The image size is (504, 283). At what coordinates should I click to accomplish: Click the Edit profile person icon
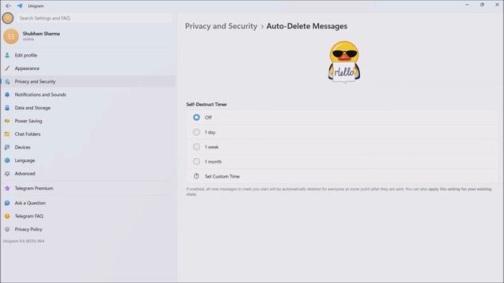pos(7,55)
